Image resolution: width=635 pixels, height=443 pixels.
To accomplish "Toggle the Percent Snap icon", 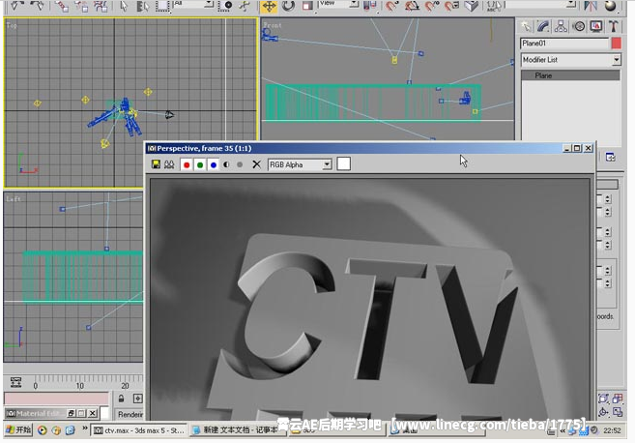I will [432, 6].
